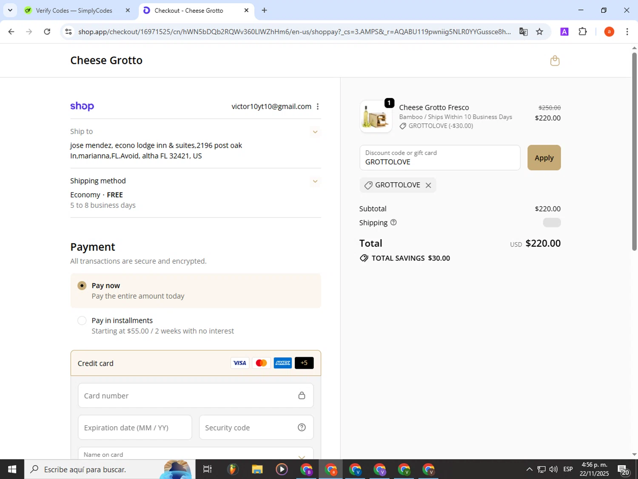Open the Extensions puzzle icon

(583, 32)
